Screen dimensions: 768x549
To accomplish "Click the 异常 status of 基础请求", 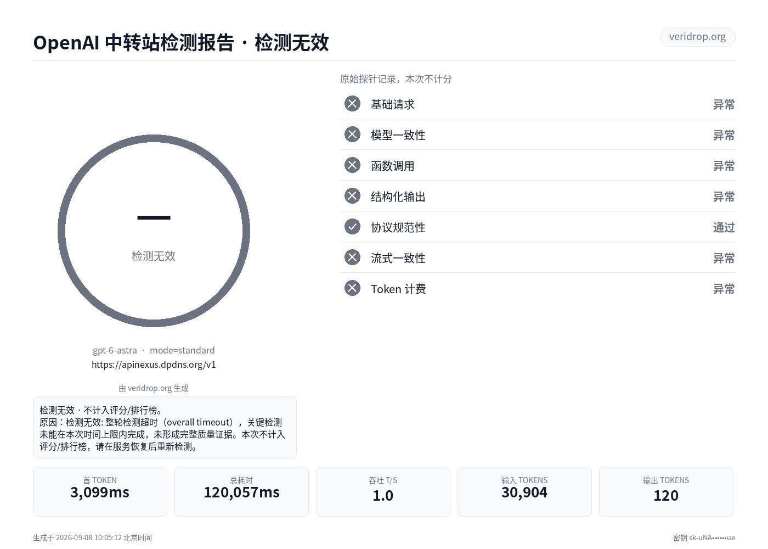I will 724,104.
